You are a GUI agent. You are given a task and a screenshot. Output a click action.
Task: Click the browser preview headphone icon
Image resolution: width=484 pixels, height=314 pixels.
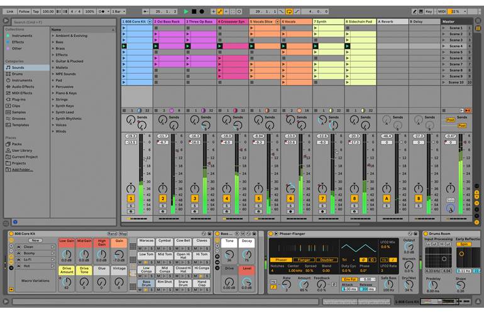pos(15,222)
